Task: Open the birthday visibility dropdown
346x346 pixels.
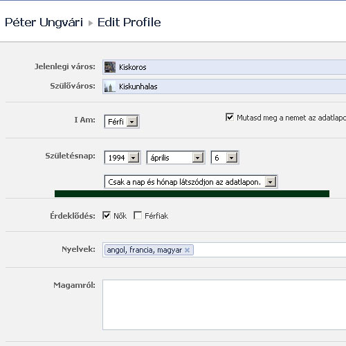Action: click(x=271, y=182)
